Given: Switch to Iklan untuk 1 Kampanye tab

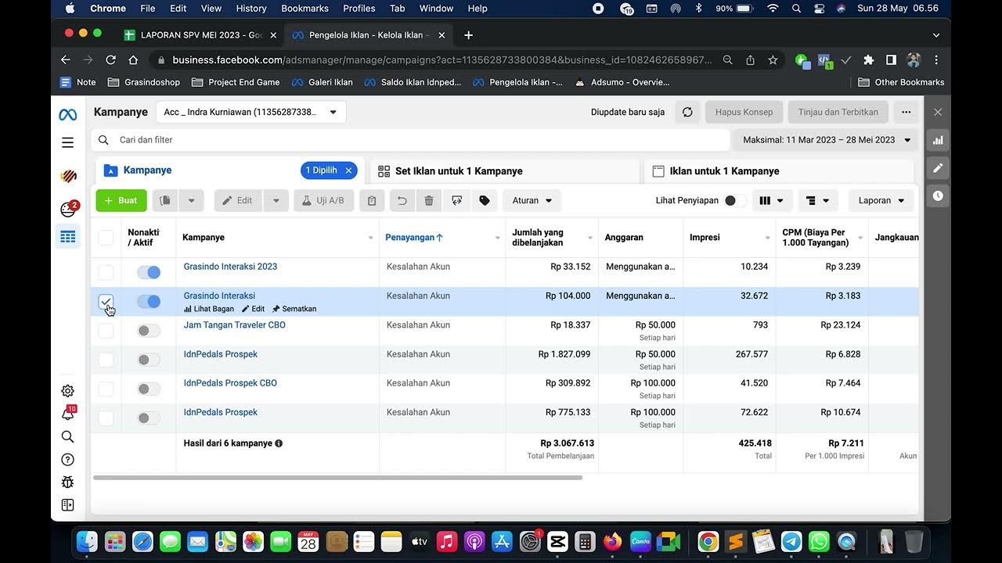Looking at the screenshot, I should coord(778,170).
